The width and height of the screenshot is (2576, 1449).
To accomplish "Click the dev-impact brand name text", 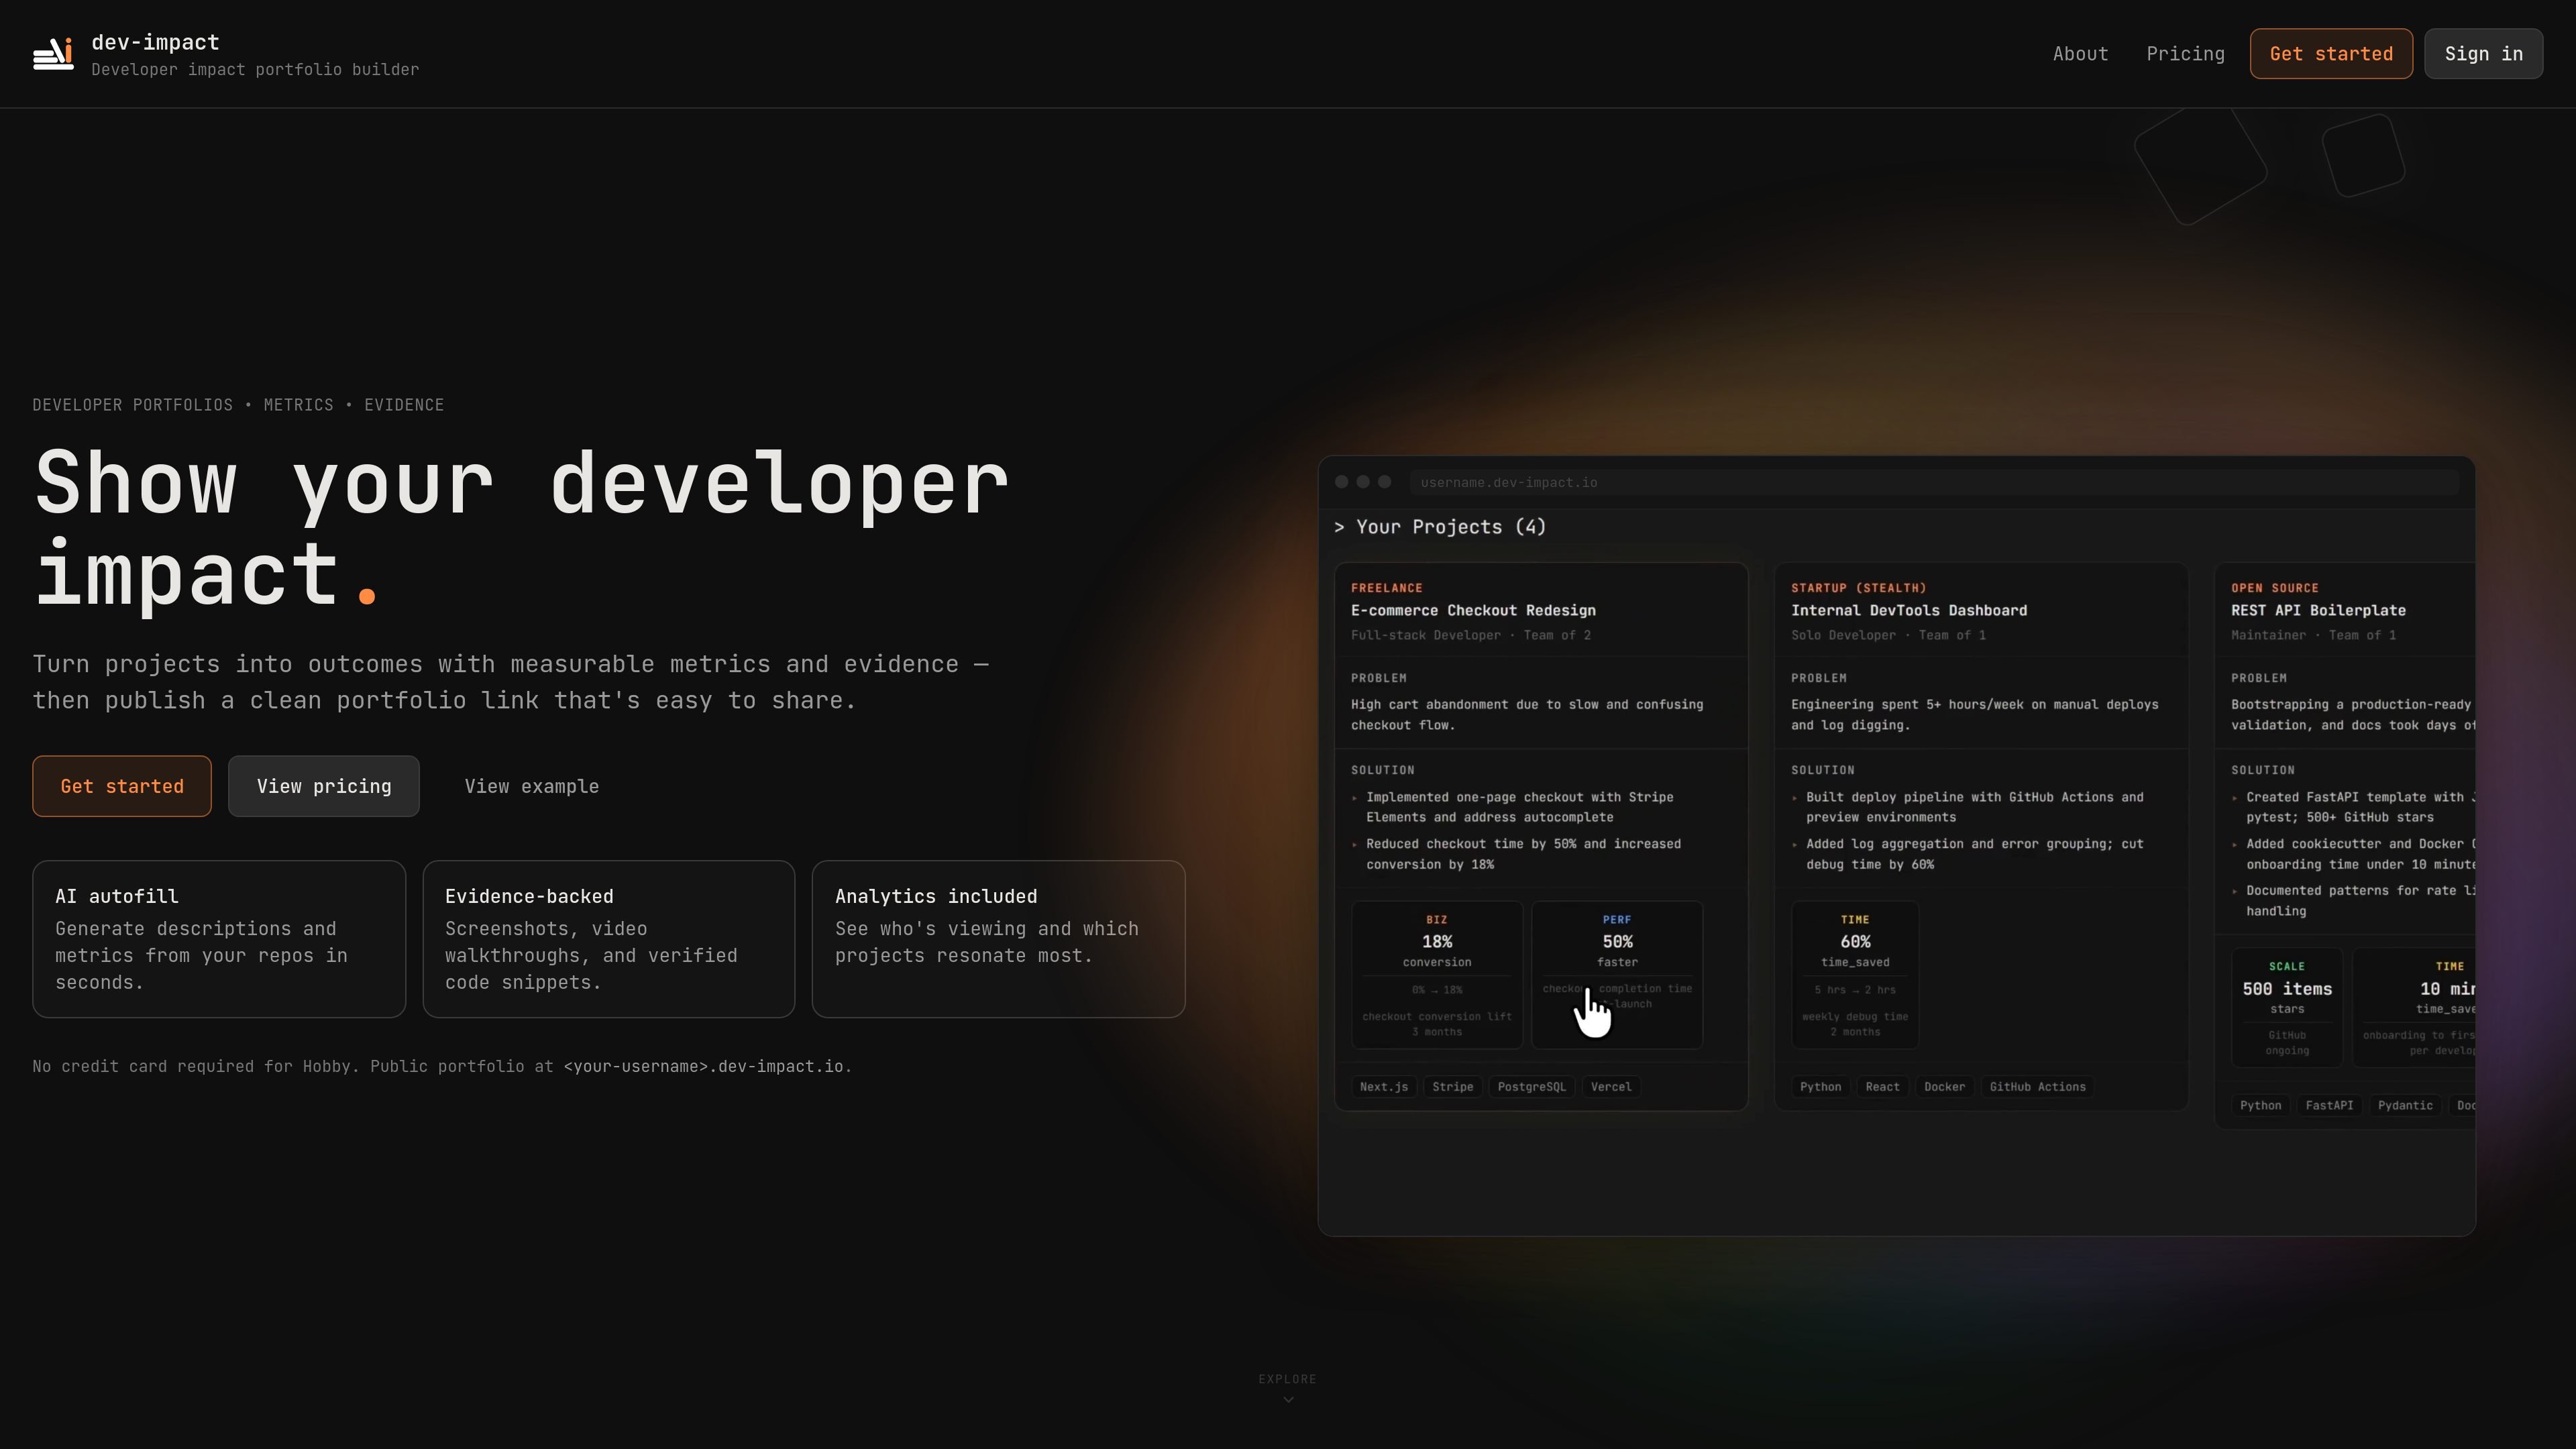I will [155, 42].
